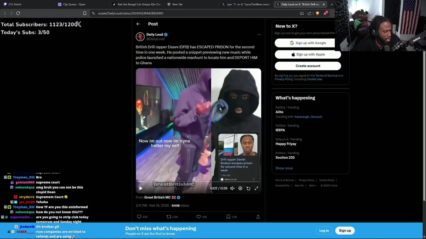Open the Terms of Service link in signup

click(326, 75)
